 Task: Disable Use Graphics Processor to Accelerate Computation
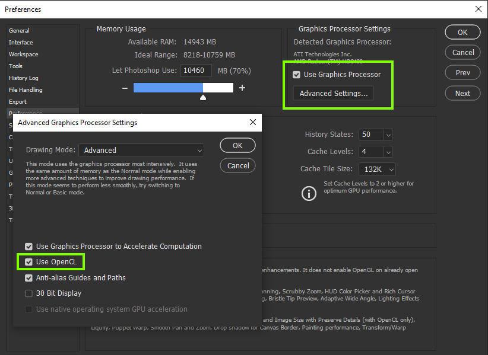point(28,246)
